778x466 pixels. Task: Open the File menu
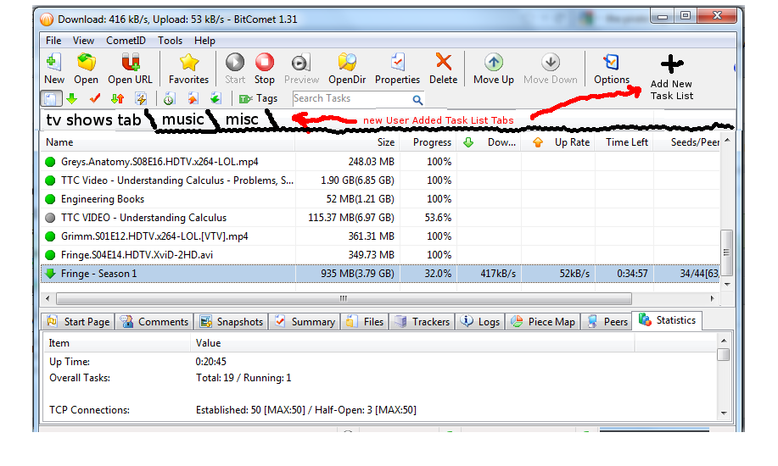click(x=53, y=41)
